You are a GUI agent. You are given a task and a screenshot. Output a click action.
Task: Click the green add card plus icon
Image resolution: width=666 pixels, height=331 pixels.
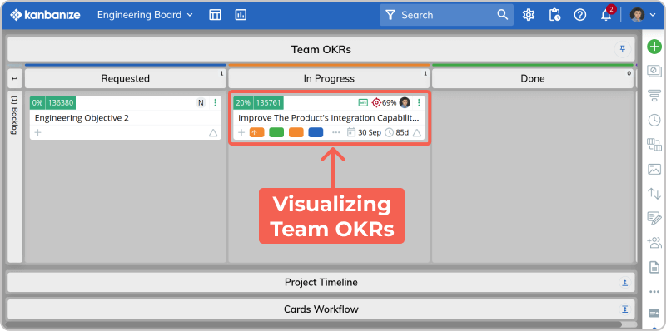click(654, 47)
